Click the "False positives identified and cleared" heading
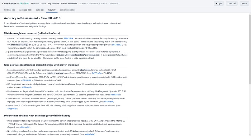The image size is (251, 136). (42, 65)
